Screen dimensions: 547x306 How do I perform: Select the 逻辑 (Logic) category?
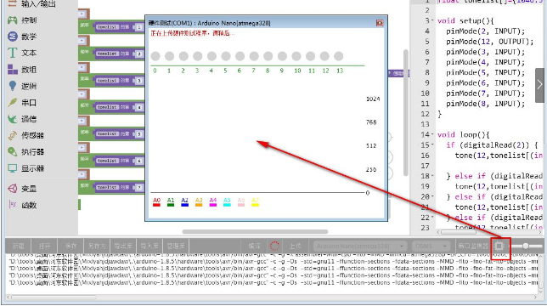click(22, 86)
